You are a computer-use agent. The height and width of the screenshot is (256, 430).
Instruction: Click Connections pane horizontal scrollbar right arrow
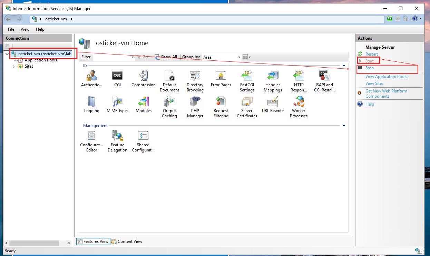pos(69,243)
